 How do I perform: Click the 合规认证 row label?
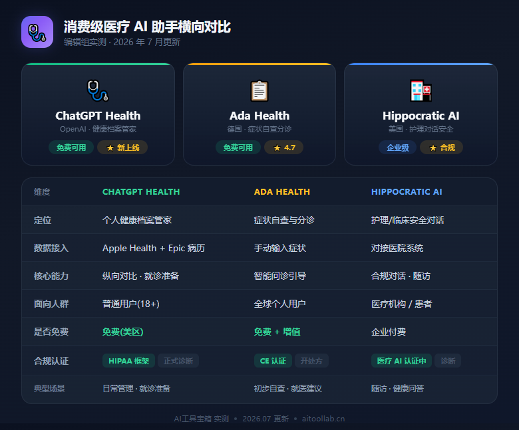tap(51, 361)
